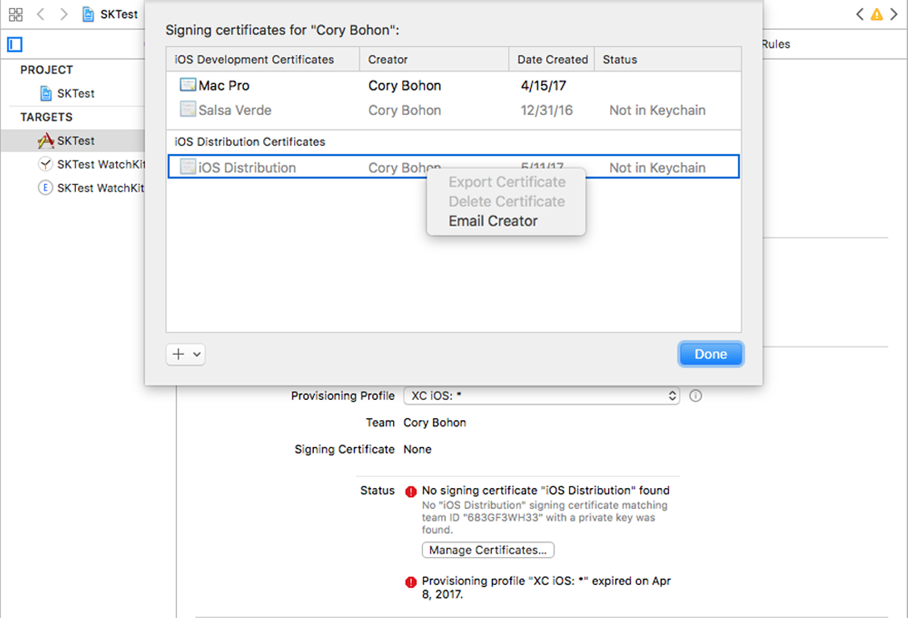Open the Provisioning Profile popup menu

541,396
